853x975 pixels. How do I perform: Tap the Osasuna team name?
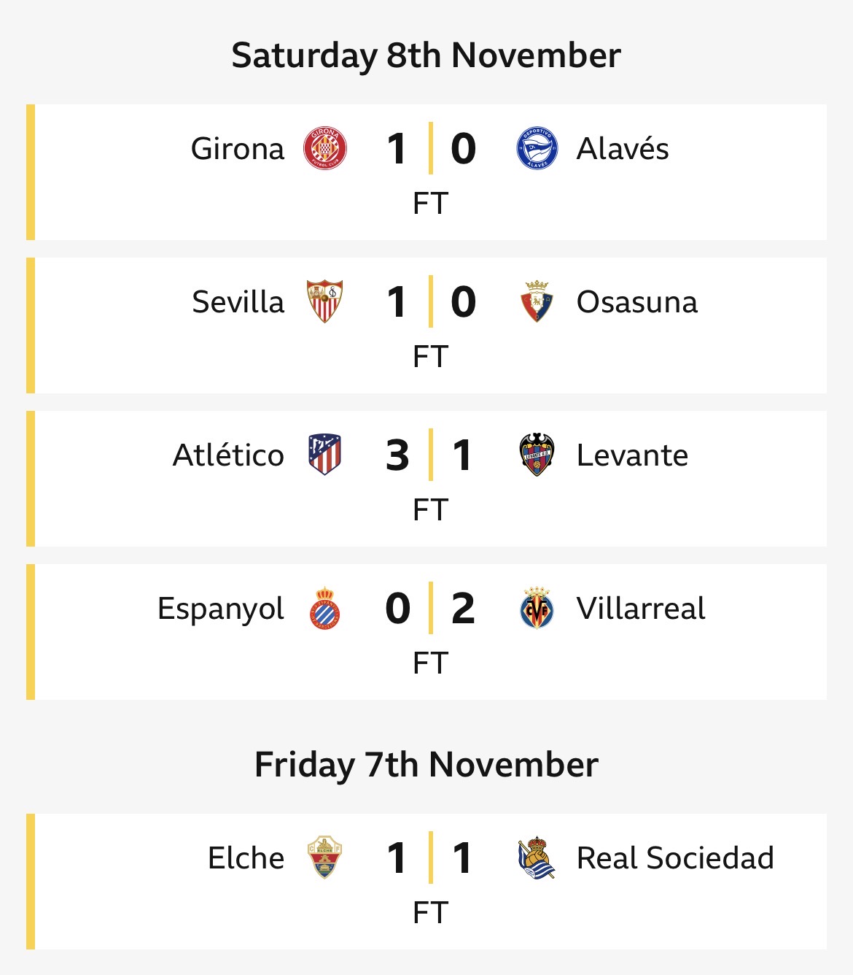637,302
